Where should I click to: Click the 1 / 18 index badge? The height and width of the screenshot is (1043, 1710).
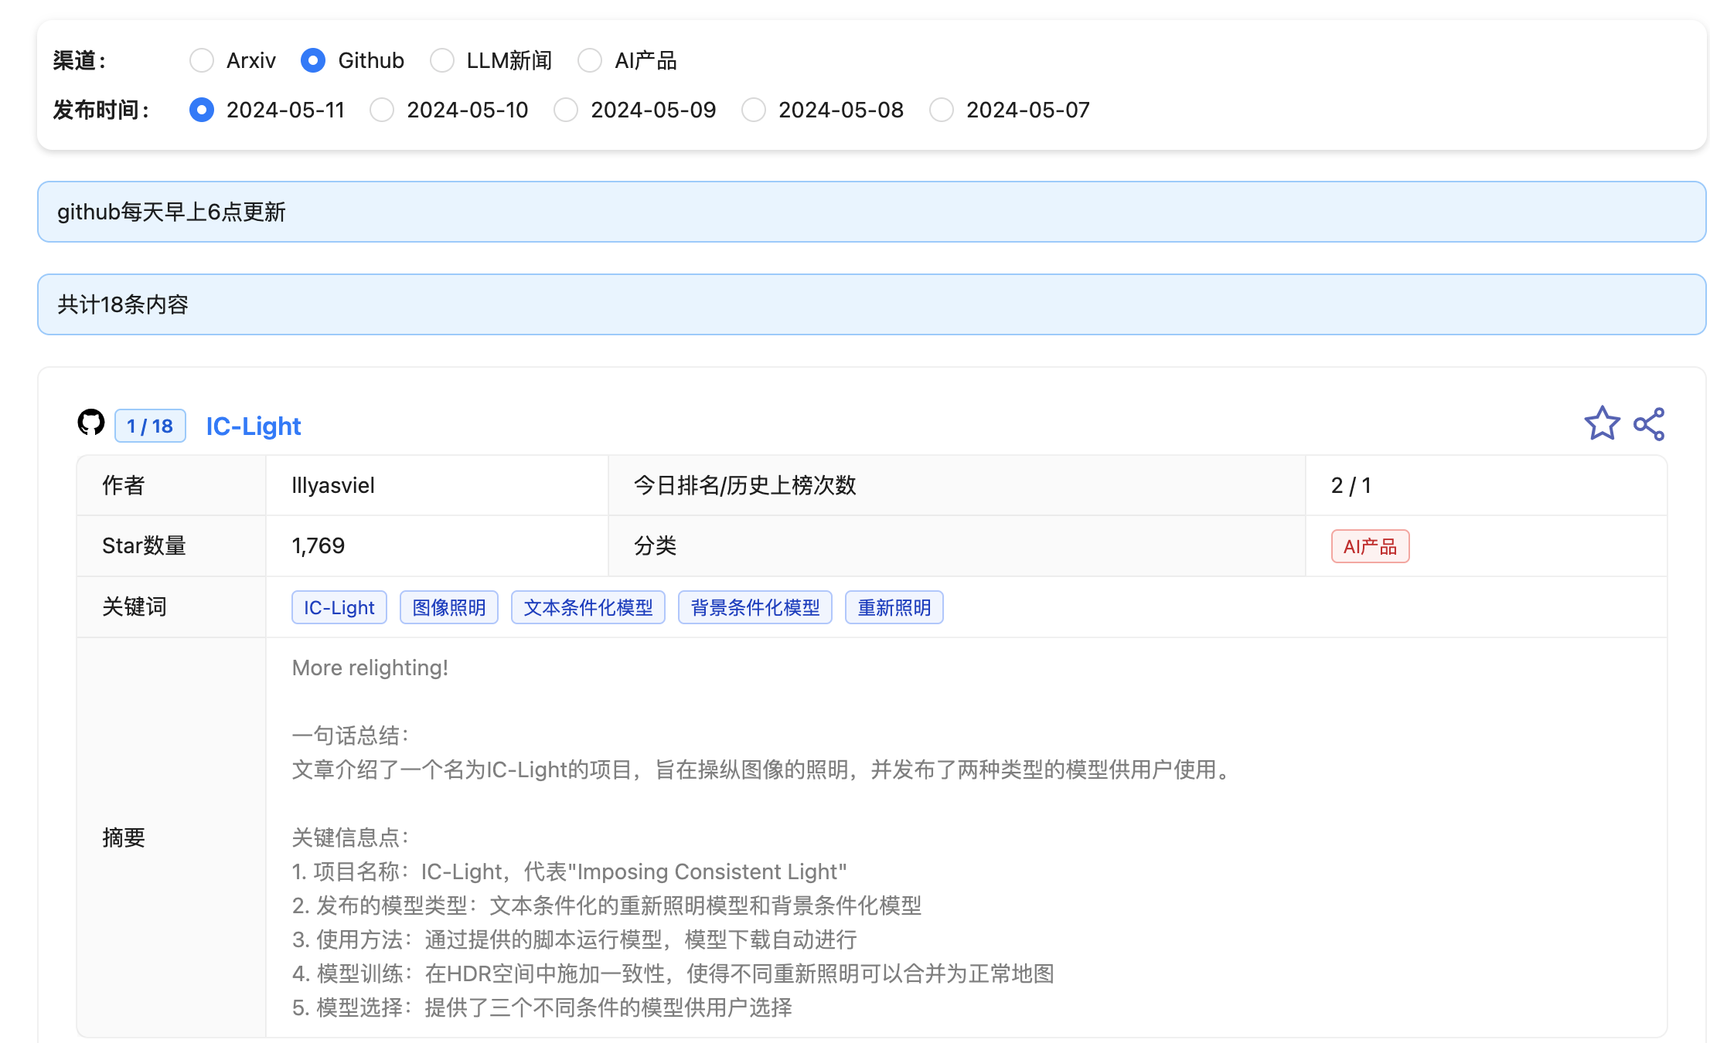(150, 426)
